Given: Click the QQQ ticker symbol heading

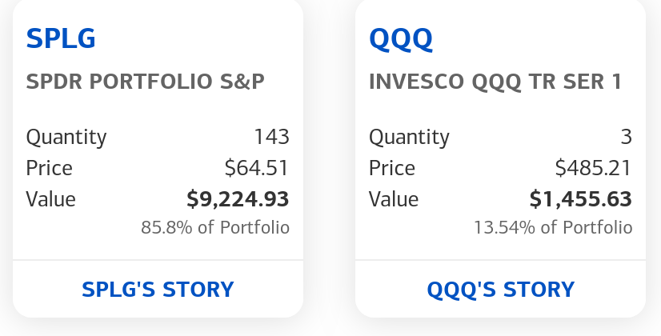Looking at the screenshot, I should tap(400, 38).
